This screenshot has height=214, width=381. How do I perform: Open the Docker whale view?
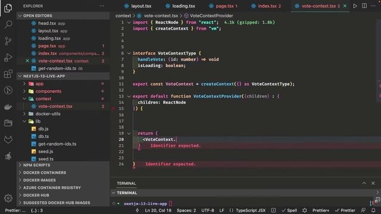pos(8,107)
